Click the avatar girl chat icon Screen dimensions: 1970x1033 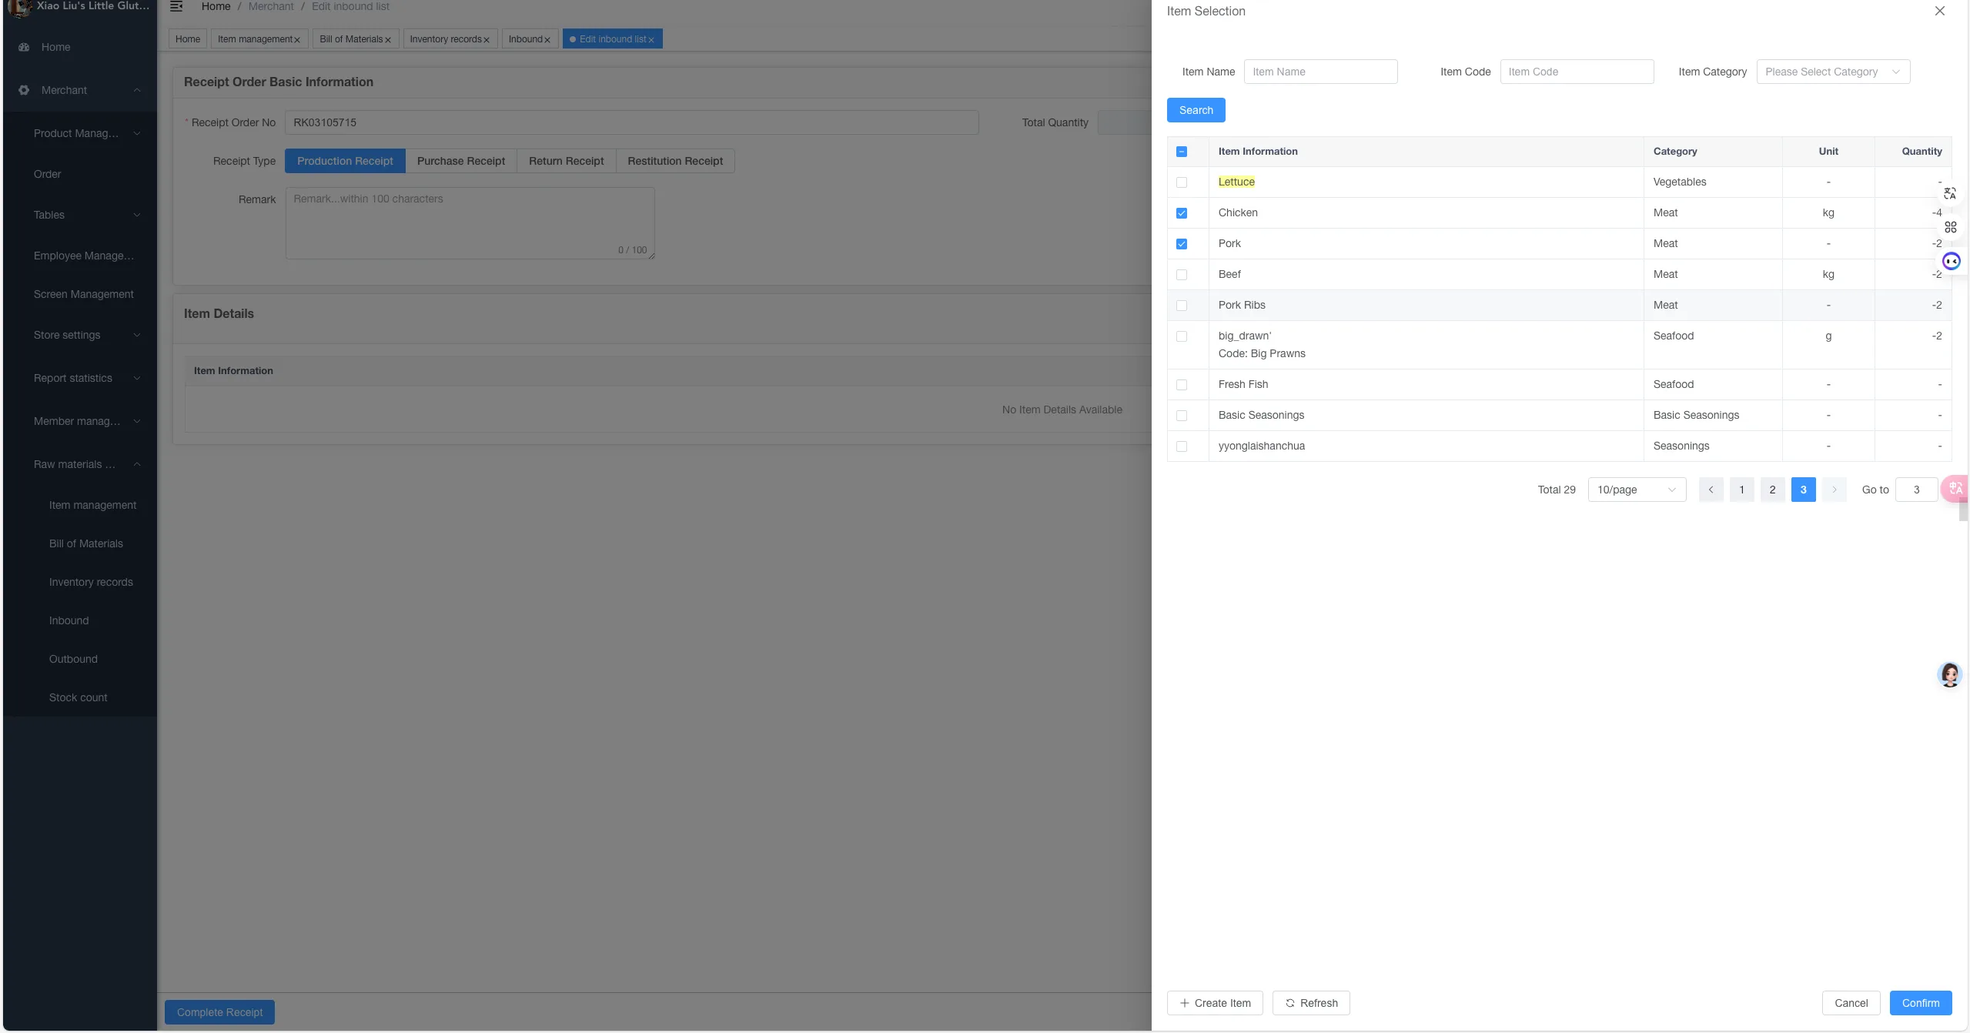[x=1949, y=674]
